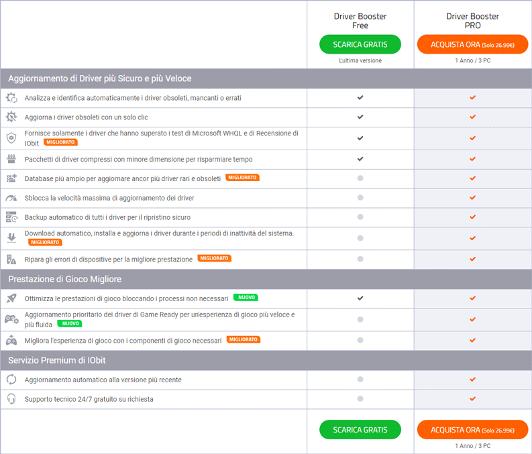This screenshot has height=454, width=532.
Task: Click PRO column checkmark for 'Database più ampio'
Action: [x=472, y=178]
